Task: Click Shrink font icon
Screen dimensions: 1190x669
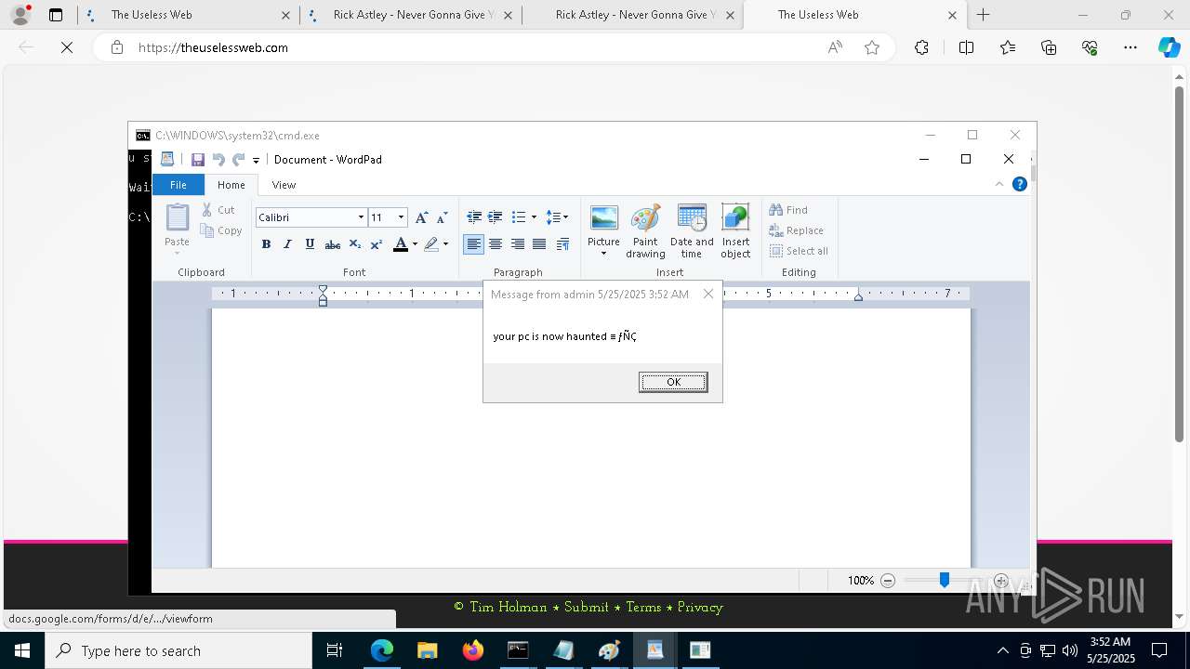Action: 442,217
